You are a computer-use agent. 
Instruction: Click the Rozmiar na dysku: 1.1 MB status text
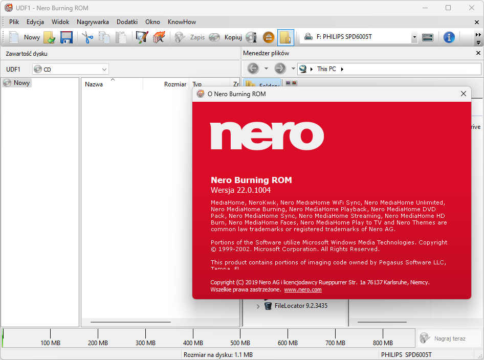pos(218,355)
